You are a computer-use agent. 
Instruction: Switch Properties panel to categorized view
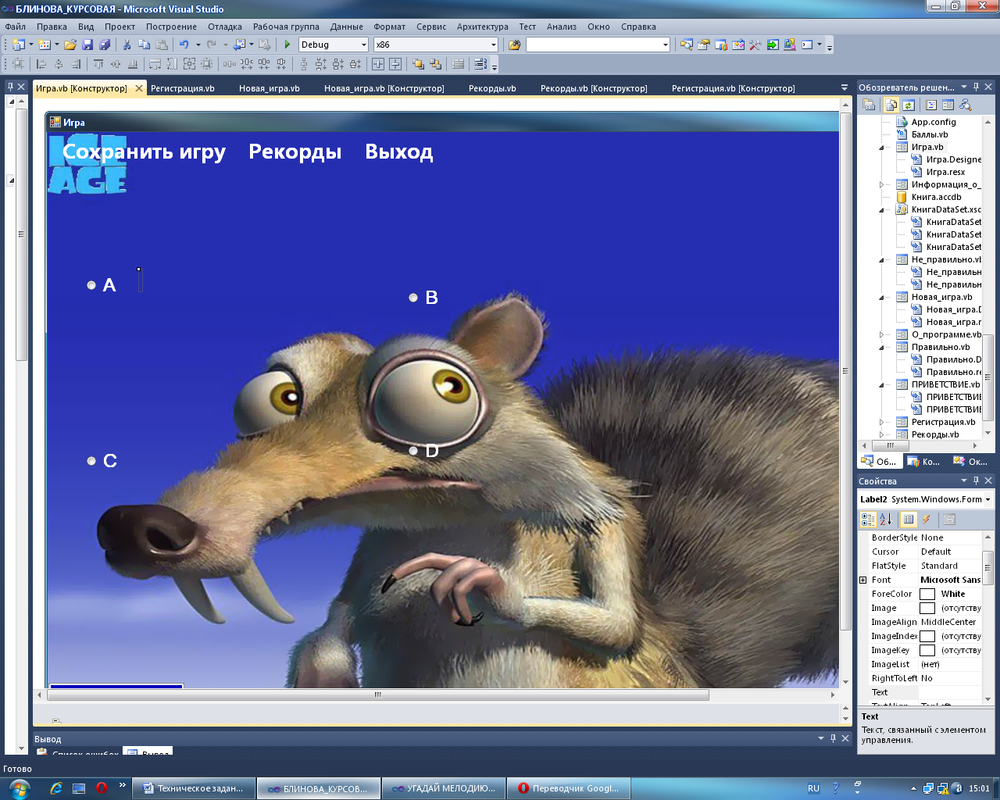868,519
